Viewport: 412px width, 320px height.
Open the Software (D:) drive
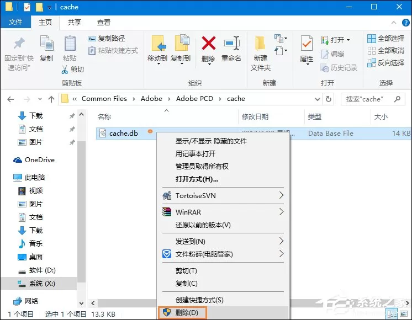pos(37,270)
